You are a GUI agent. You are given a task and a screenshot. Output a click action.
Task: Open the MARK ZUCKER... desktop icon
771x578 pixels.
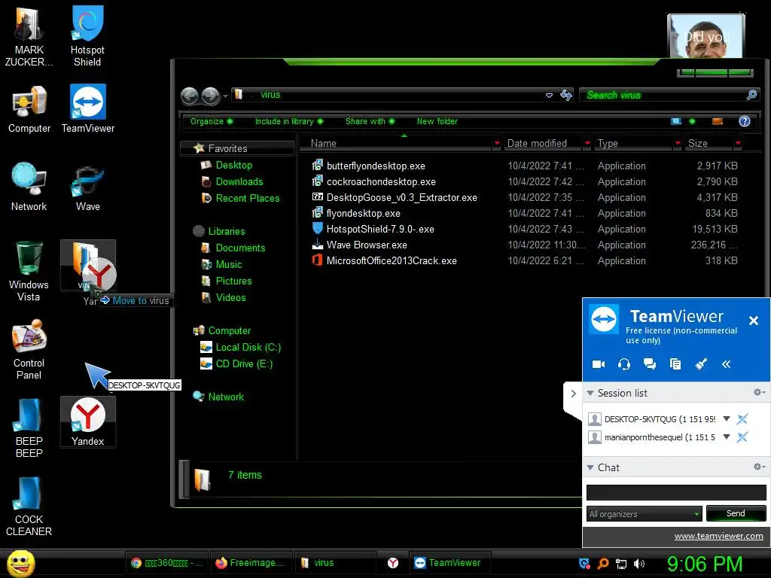point(29,35)
